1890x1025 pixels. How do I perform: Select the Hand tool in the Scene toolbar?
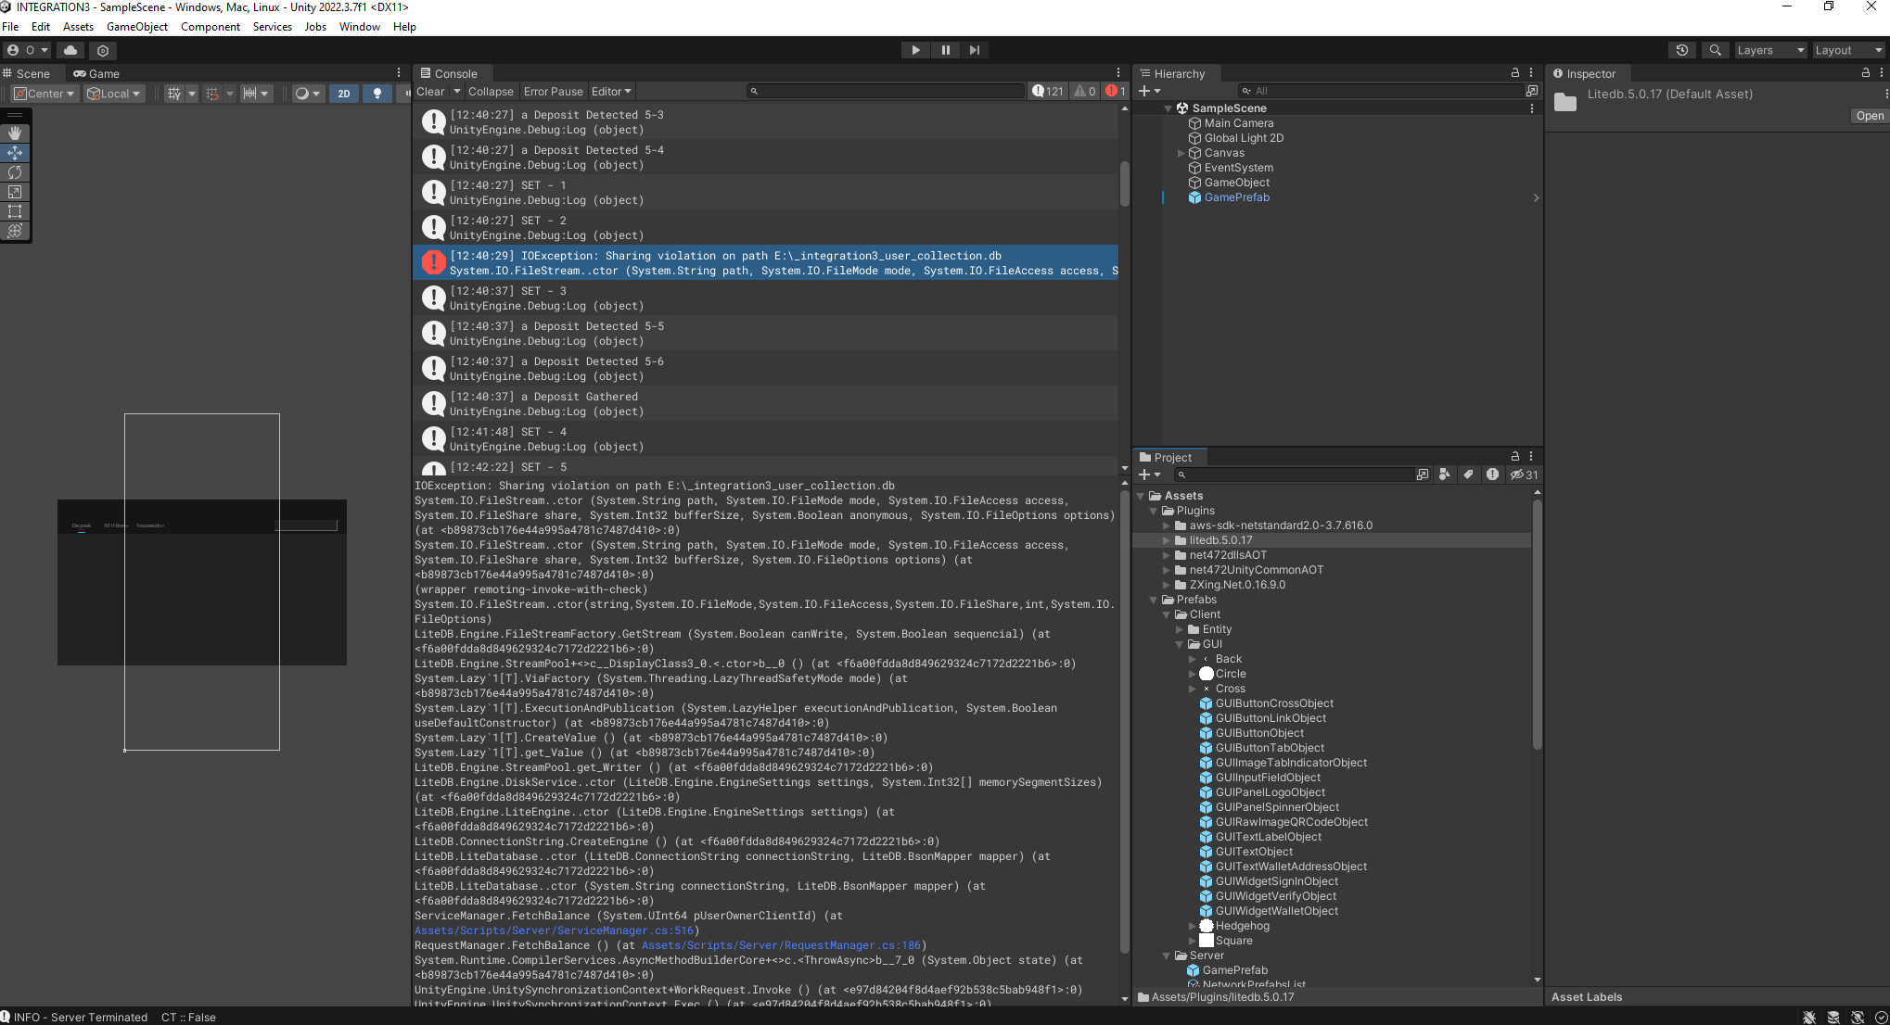[15, 133]
